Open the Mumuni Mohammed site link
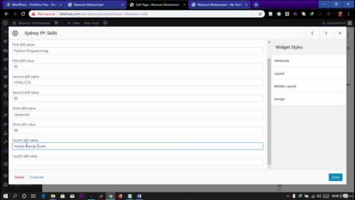The width and height of the screenshot is (355, 200). click(31, 23)
